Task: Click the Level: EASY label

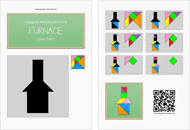Action: tap(46, 39)
